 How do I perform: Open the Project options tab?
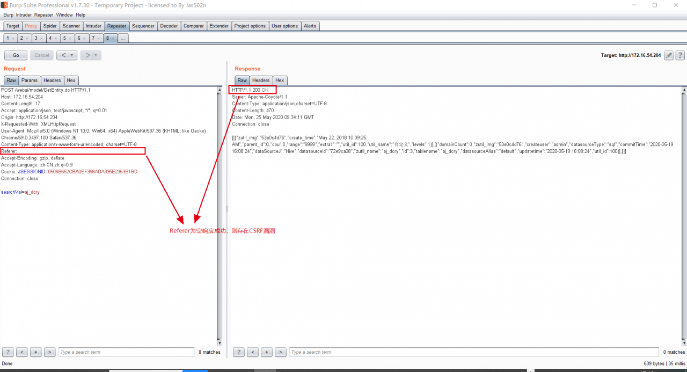tap(250, 26)
